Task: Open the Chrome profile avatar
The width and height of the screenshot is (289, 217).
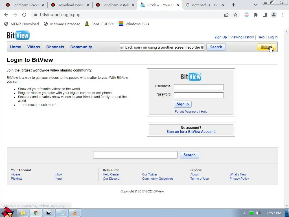Action: click(x=274, y=15)
